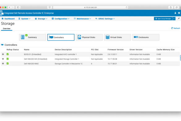This screenshot has height=121, width=181.
Task: Click the BOSS-S1 (Embedded) name cell
Action: [x=32, y=54]
